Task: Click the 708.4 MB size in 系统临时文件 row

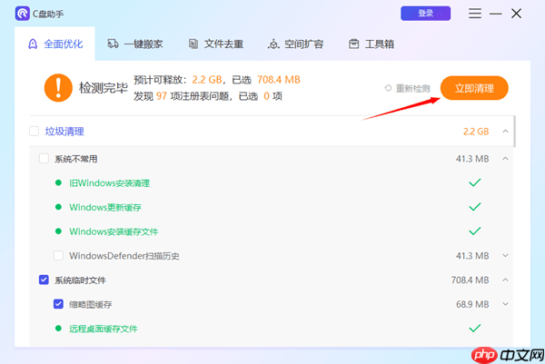Action: (470, 280)
